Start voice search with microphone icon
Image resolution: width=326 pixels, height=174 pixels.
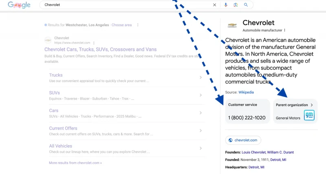tap(226, 5)
